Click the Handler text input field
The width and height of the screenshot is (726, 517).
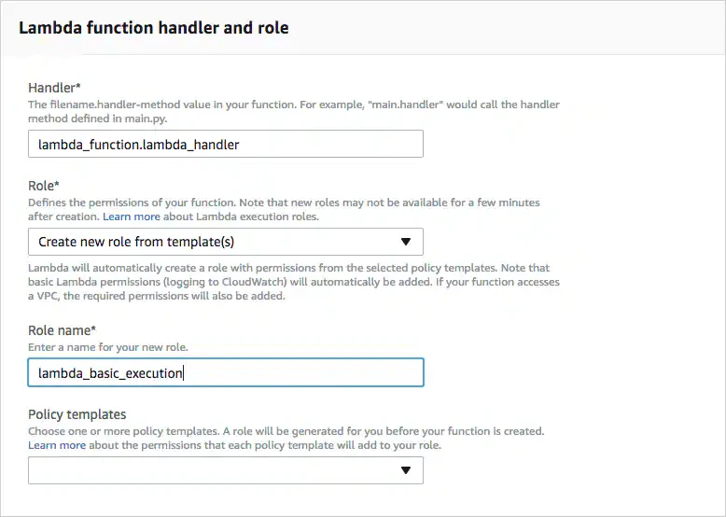(225, 145)
